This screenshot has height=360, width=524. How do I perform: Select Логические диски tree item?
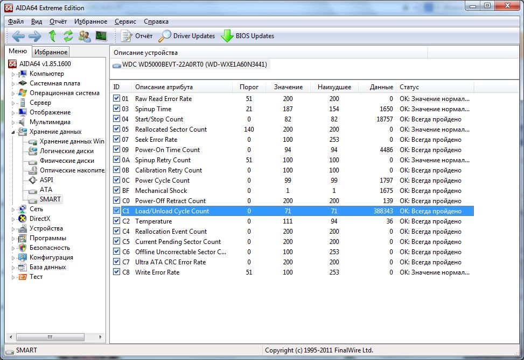(61, 151)
